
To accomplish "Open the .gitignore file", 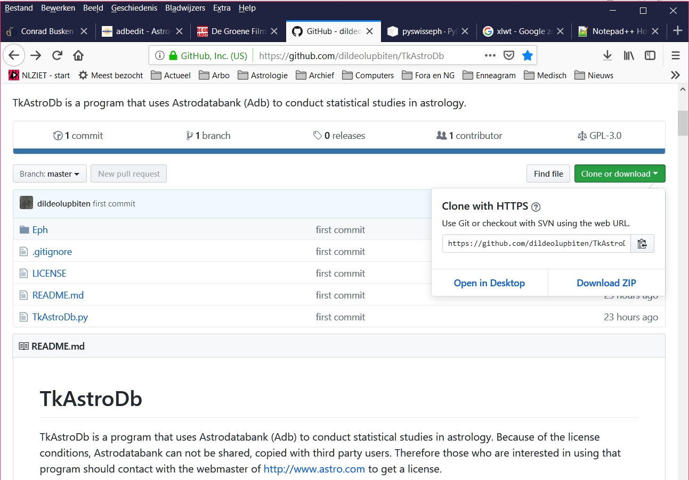I will click(x=52, y=251).
